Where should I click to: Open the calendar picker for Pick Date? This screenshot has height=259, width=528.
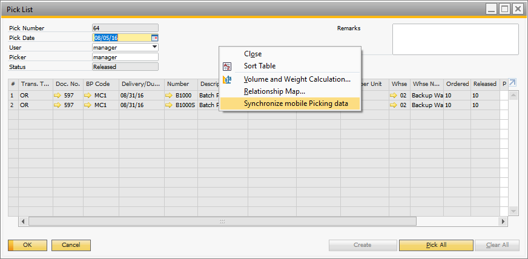[154, 38]
